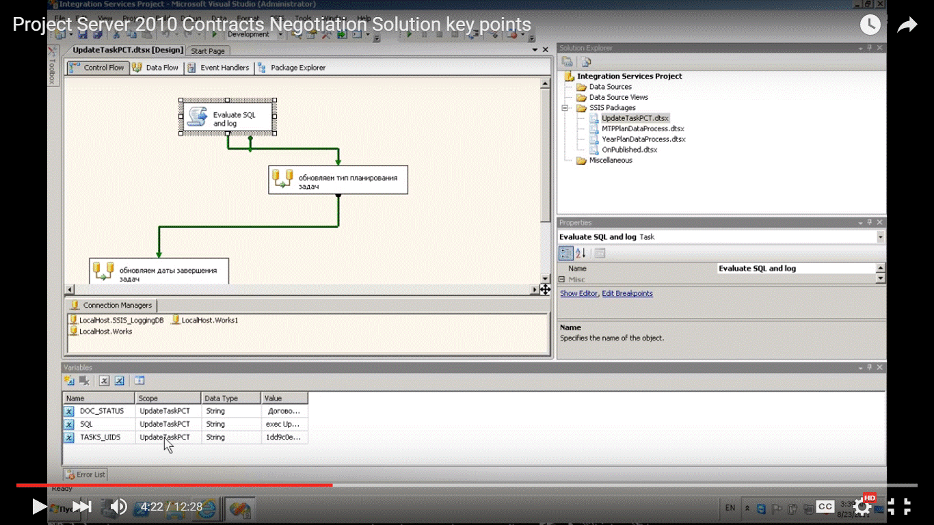Viewport: 934px width, 525px height.
Task: Click Add Variable icon in Variables toolbar
Action: pos(69,381)
